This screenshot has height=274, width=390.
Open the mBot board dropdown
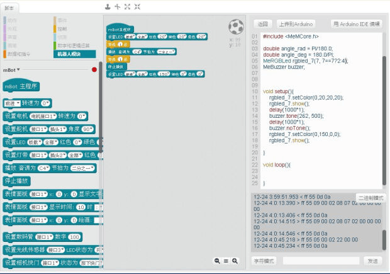[x=11, y=70]
